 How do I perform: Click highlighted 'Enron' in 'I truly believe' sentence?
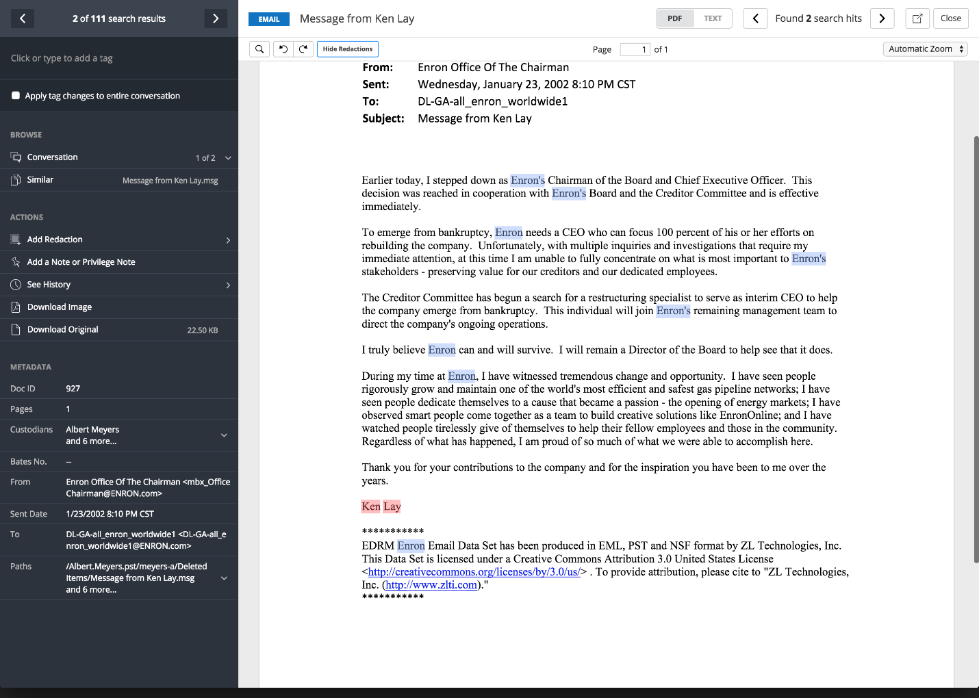[x=442, y=350]
